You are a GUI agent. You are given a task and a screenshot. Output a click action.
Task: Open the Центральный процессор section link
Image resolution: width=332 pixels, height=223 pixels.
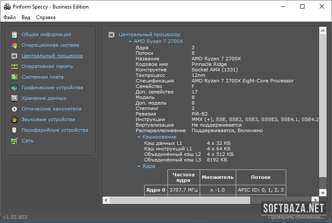(52, 56)
